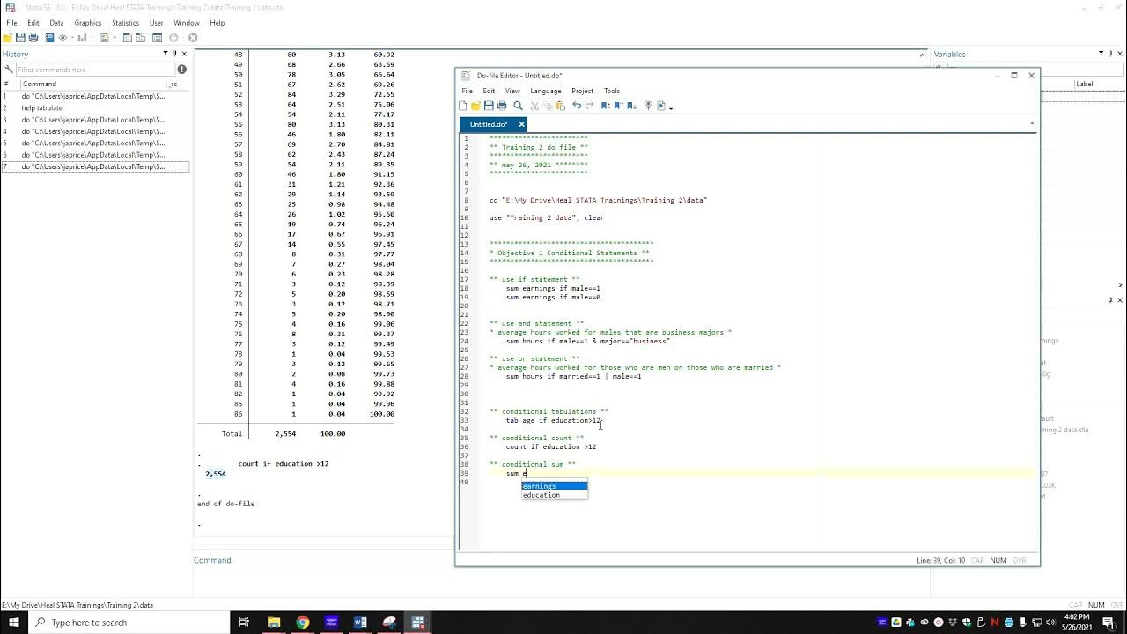The height and width of the screenshot is (634, 1127).
Task: Open Do-file Editor icon's dropdown in main toolbar
Action: coord(115,38)
